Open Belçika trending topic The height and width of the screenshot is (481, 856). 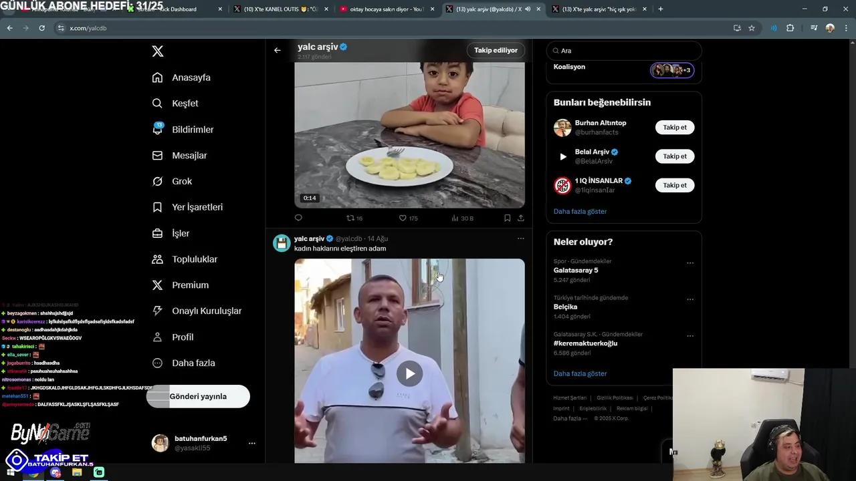(565, 307)
